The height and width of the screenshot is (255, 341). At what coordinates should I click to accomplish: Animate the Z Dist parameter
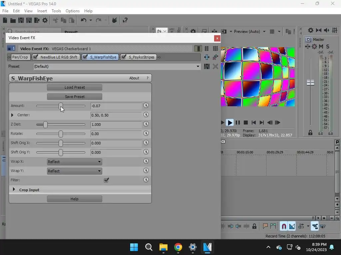(146, 124)
